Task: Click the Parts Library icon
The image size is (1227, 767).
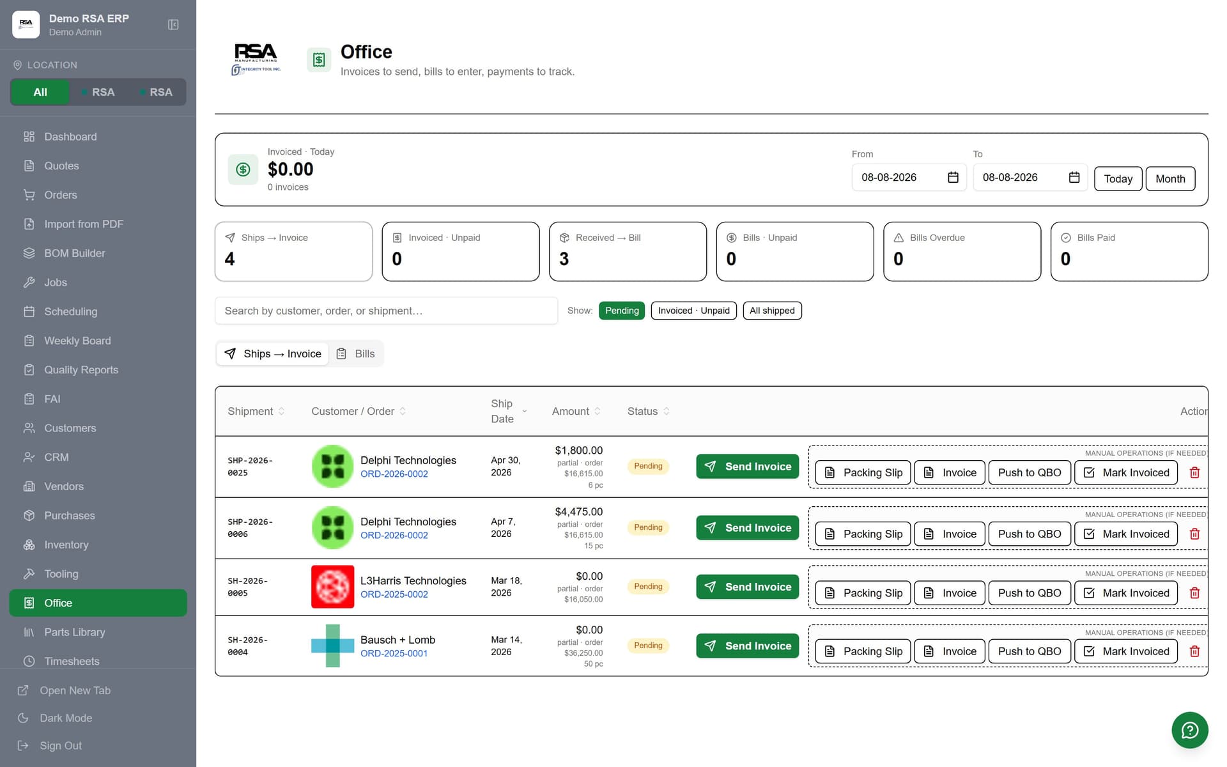Action: click(x=29, y=632)
